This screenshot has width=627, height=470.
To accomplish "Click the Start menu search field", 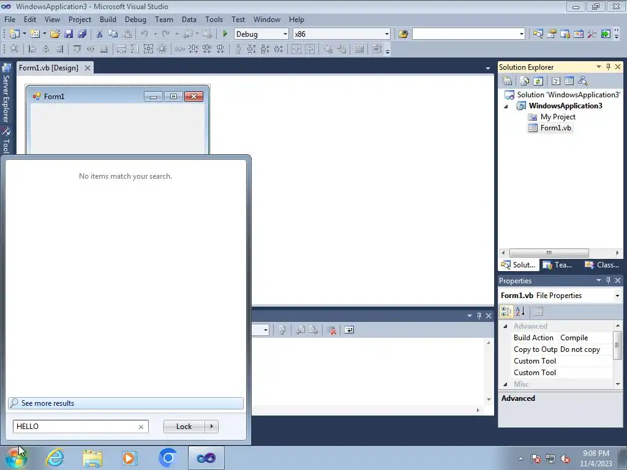I will [80, 427].
